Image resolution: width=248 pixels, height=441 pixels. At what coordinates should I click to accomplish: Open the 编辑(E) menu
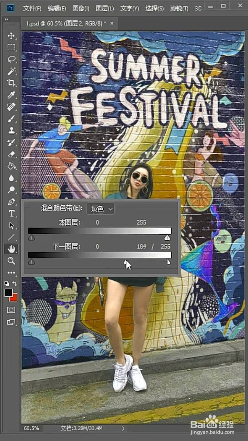tap(57, 8)
